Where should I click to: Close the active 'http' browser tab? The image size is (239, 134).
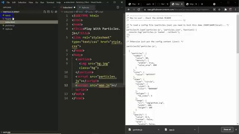click(x=182, y=4)
